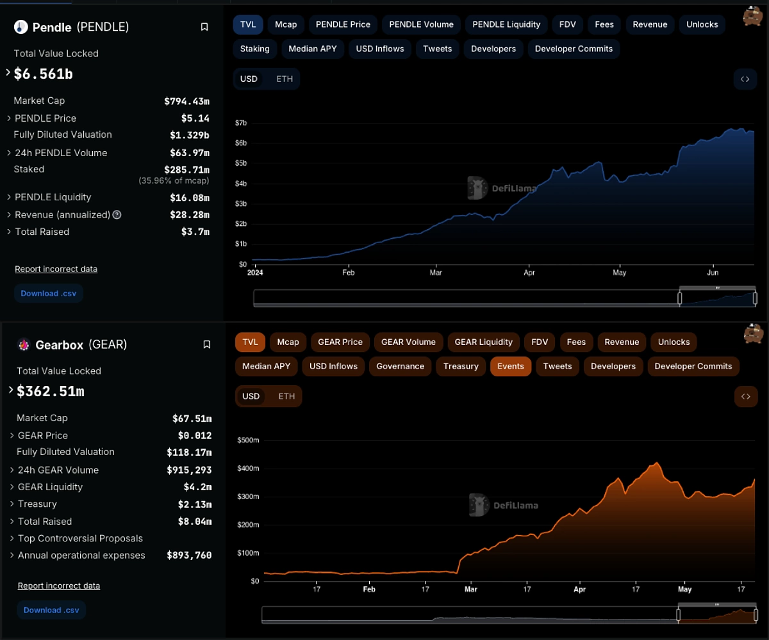
Task: Click left handle of Gearbox range slider
Action: coord(678,615)
